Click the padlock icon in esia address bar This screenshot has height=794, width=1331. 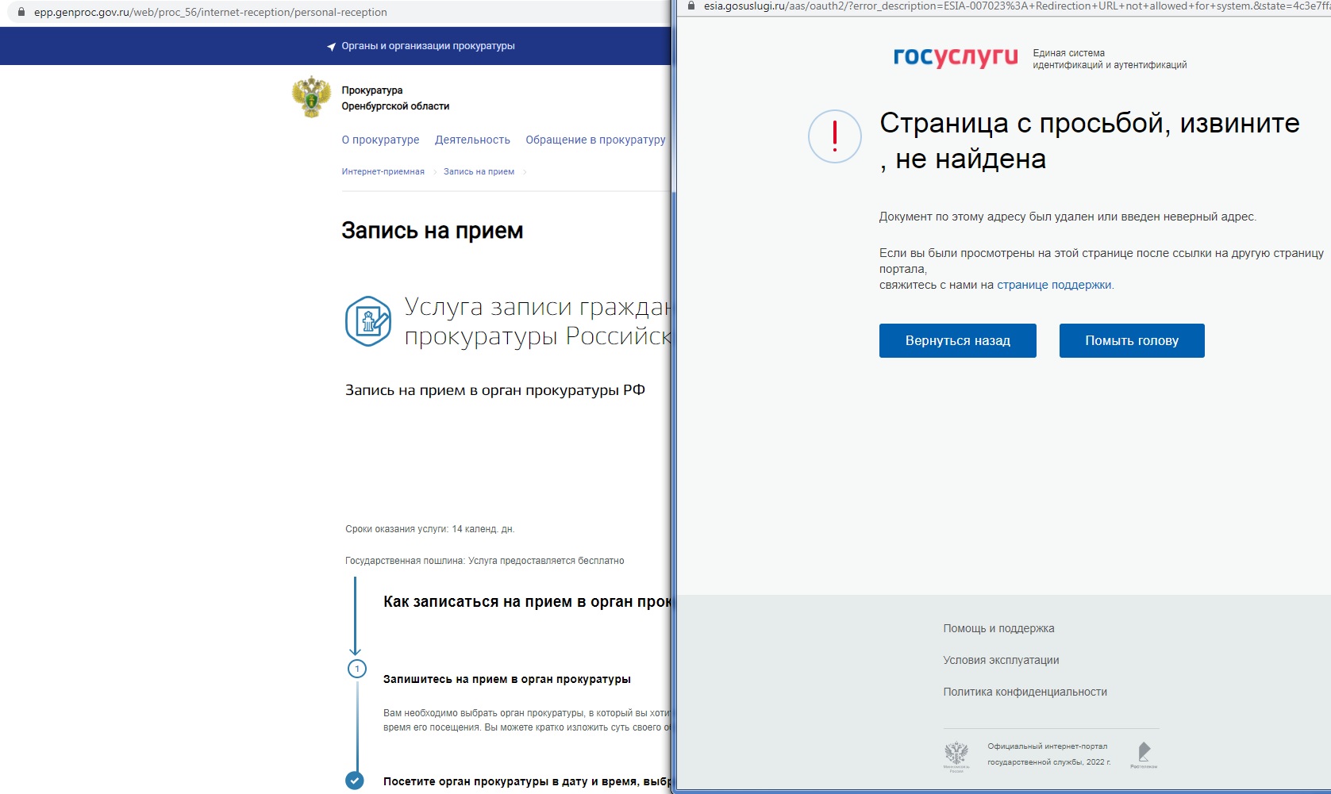point(691,6)
